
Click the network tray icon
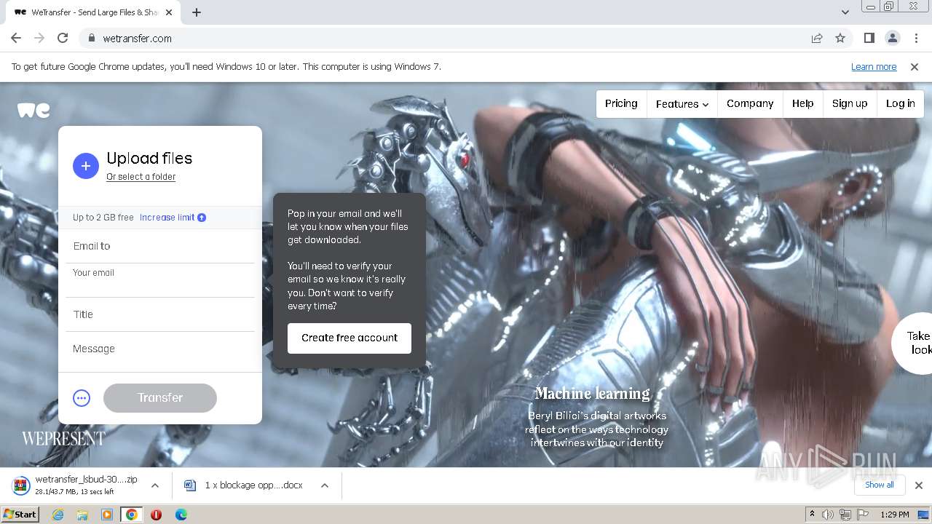tap(845, 515)
